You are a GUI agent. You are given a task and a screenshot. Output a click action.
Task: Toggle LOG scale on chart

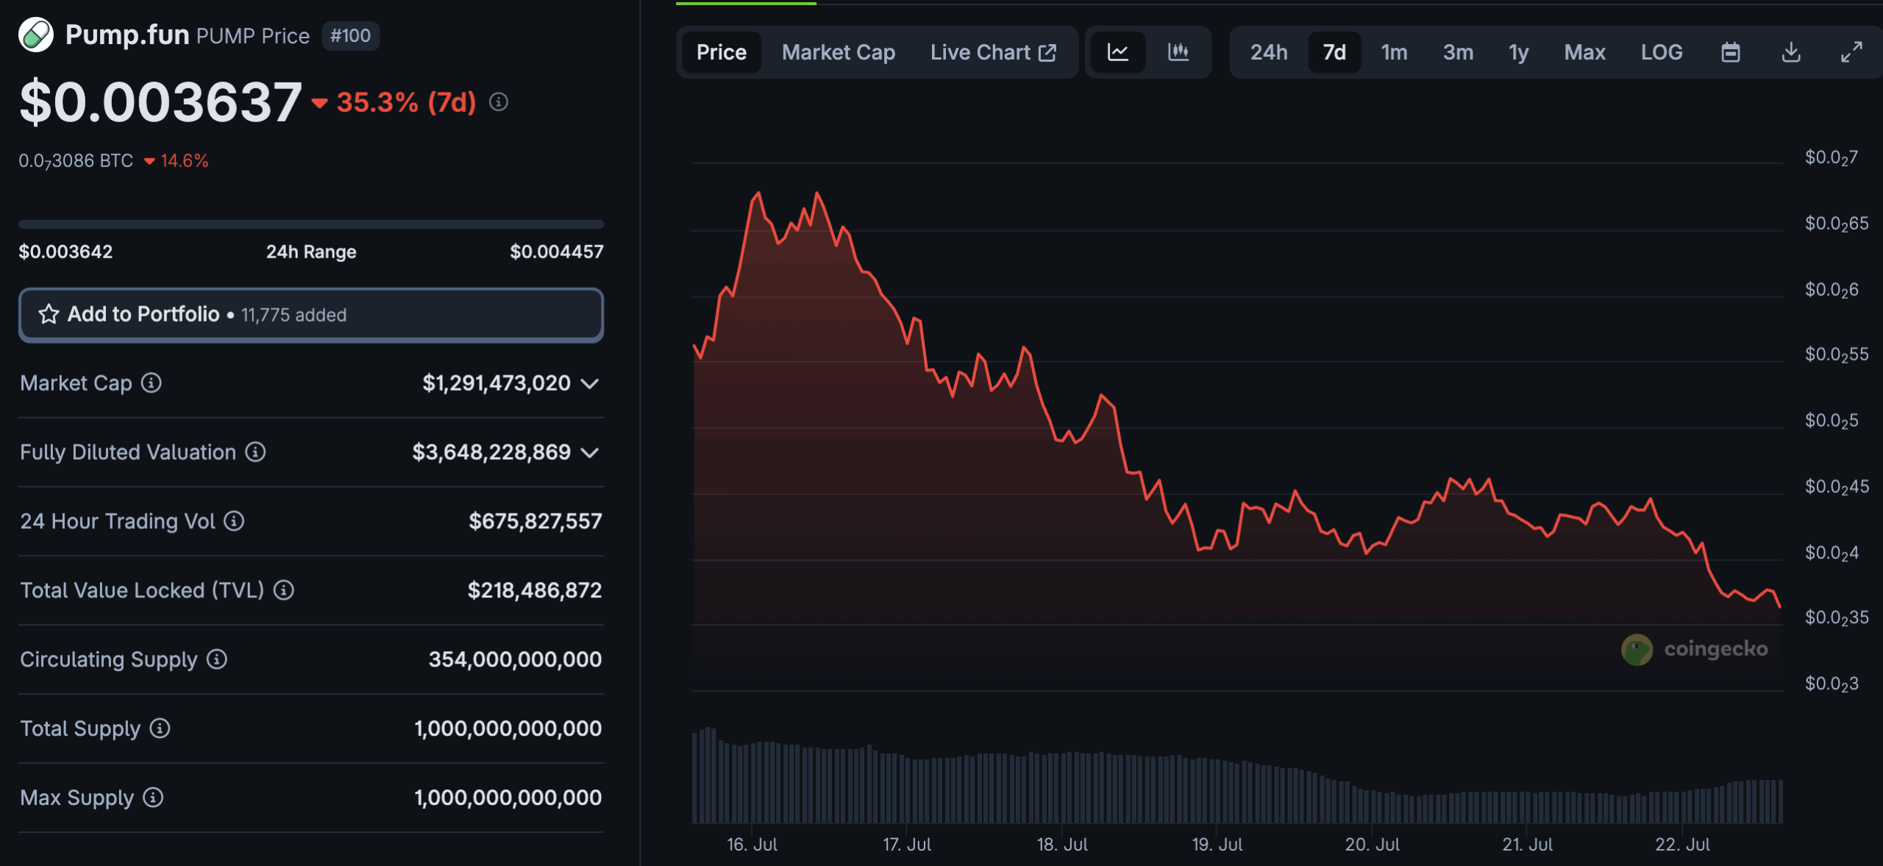click(x=1661, y=52)
